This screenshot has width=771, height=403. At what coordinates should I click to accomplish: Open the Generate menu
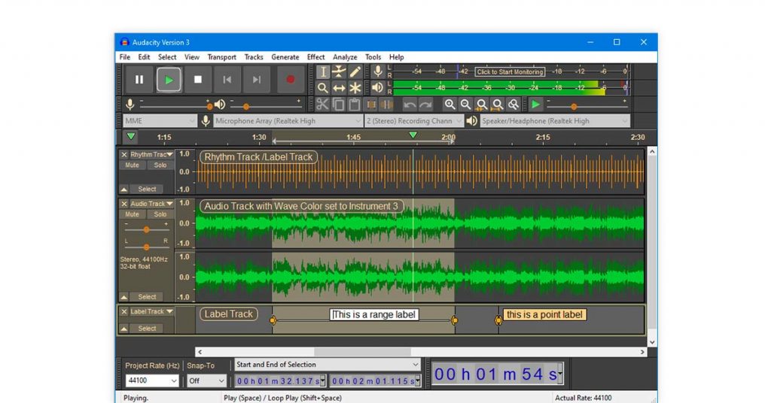(x=285, y=57)
